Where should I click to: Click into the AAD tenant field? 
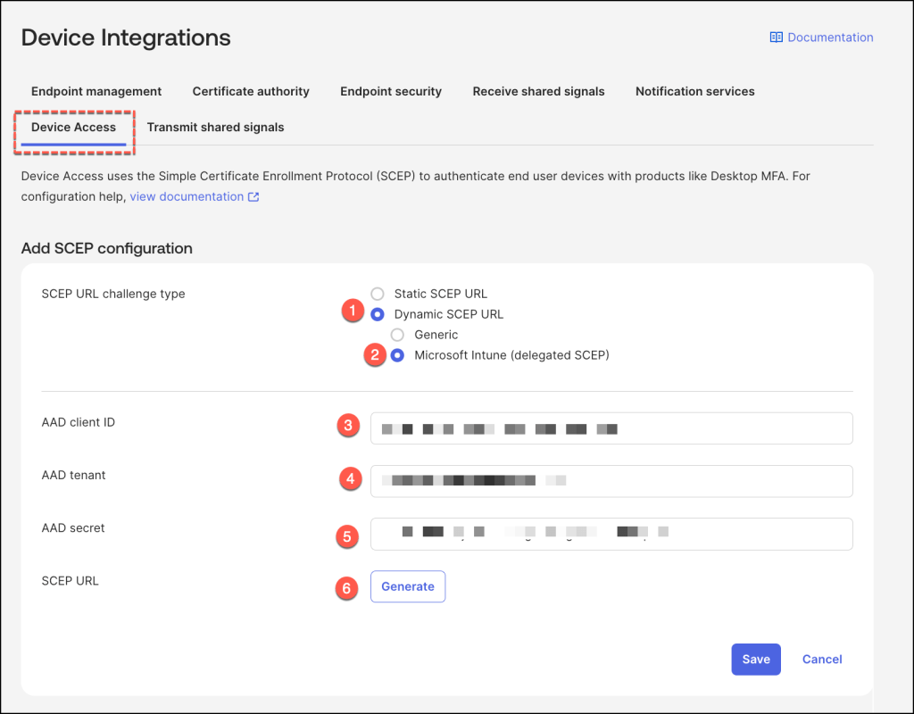coord(611,481)
